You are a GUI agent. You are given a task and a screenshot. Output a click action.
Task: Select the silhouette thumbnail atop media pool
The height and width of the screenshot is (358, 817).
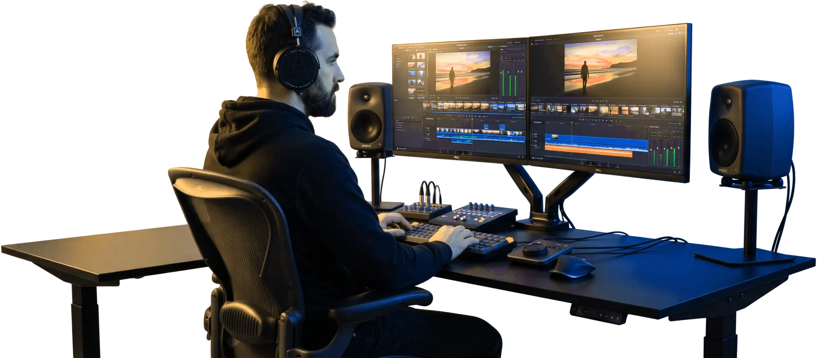421,56
